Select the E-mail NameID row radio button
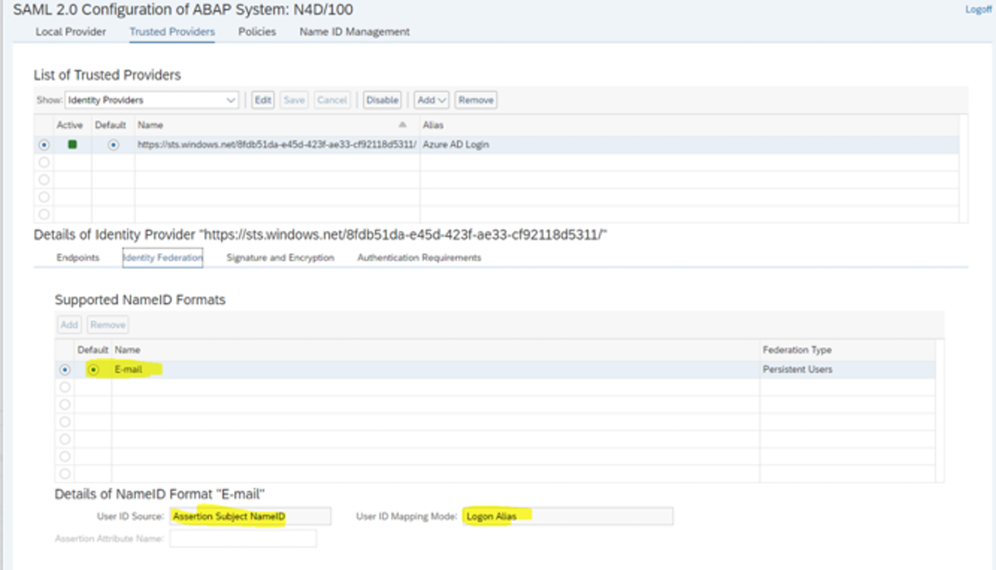 click(x=65, y=369)
